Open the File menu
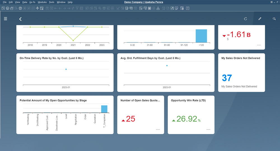Screen dimensions: 280x151 (x=5, y=2)
